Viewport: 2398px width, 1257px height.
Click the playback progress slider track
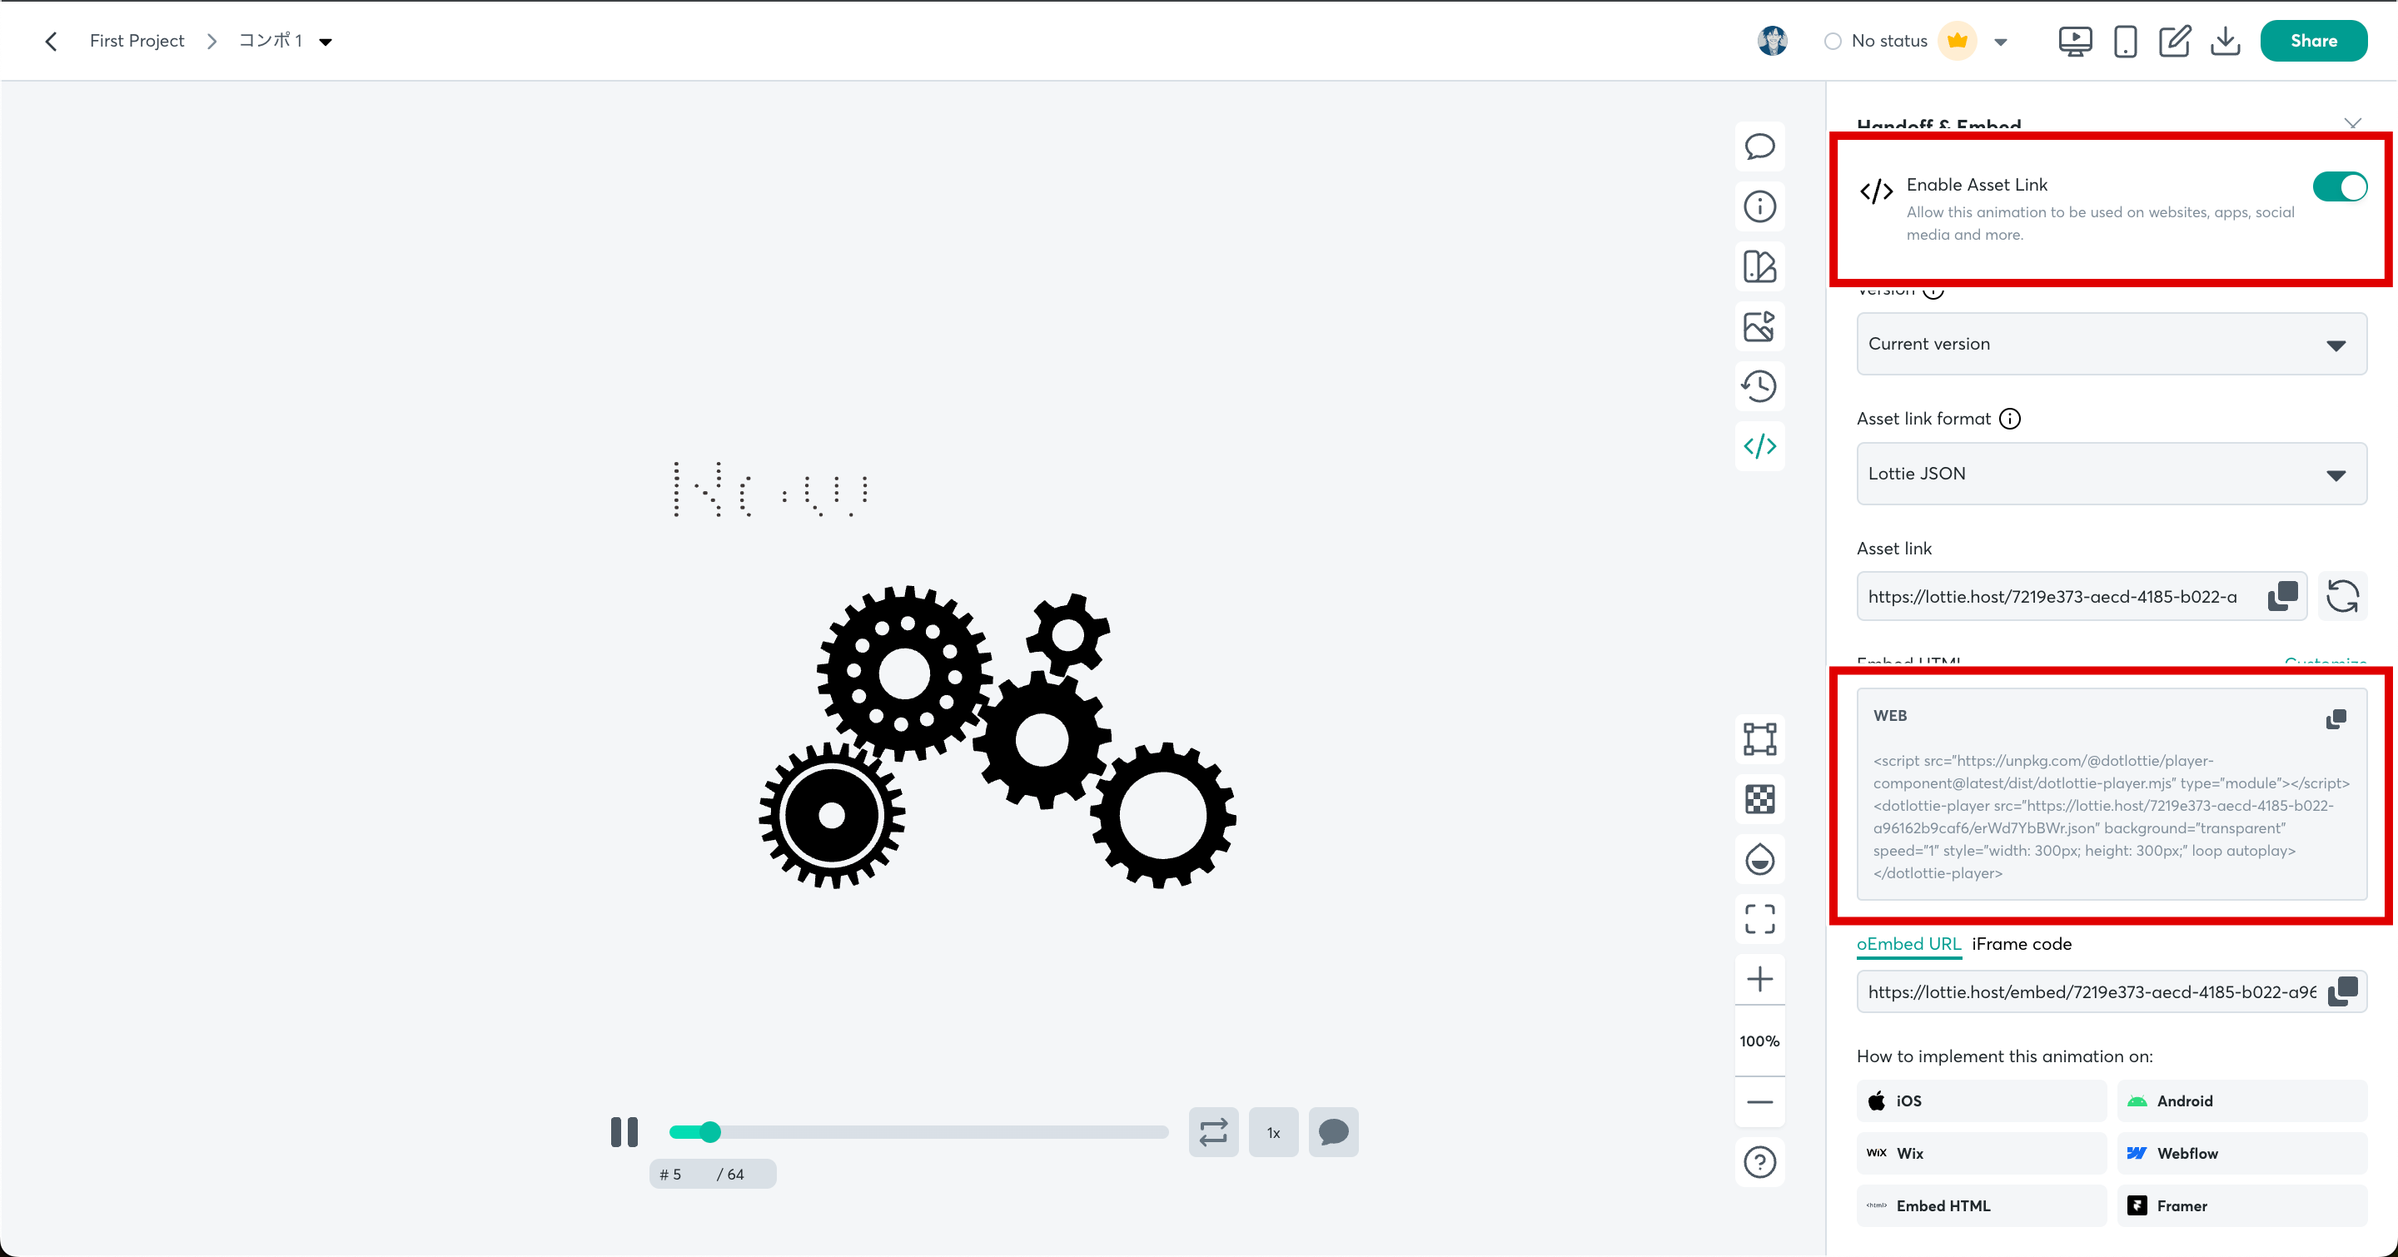click(x=931, y=1132)
